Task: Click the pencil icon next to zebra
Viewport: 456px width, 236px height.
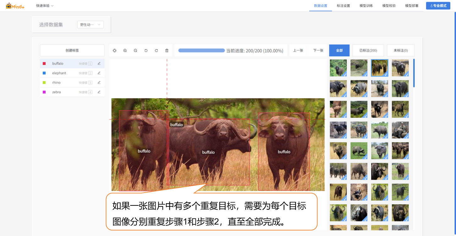Action: (99, 92)
